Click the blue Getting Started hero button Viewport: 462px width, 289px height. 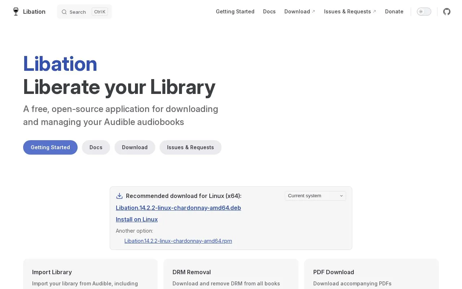click(50, 147)
